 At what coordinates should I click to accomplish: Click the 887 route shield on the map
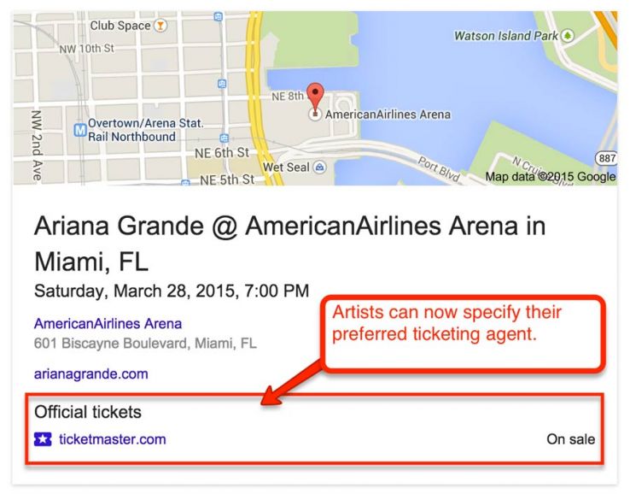tap(605, 157)
